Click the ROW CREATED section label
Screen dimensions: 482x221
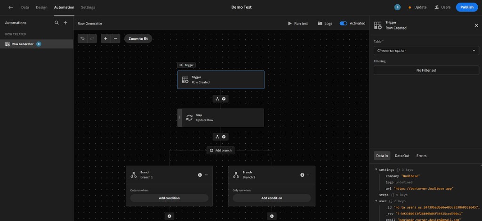point(16,34)
